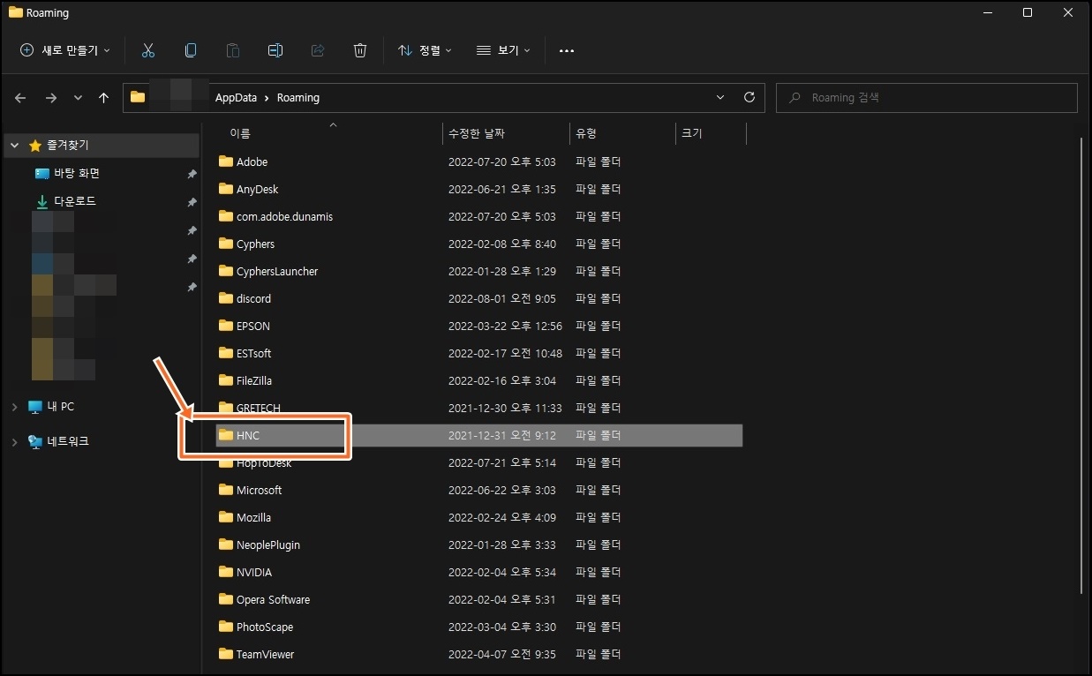Click the discord folder icon
Image resolution: width=1092 pixels, height=676 pixels.
pos(225,298)
